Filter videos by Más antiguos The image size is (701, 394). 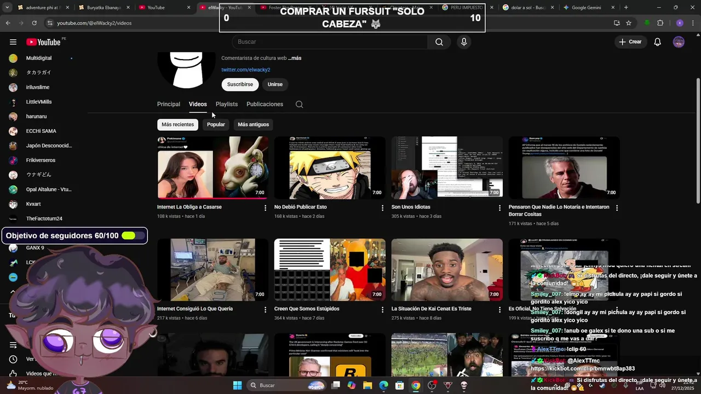click(253, 125)
